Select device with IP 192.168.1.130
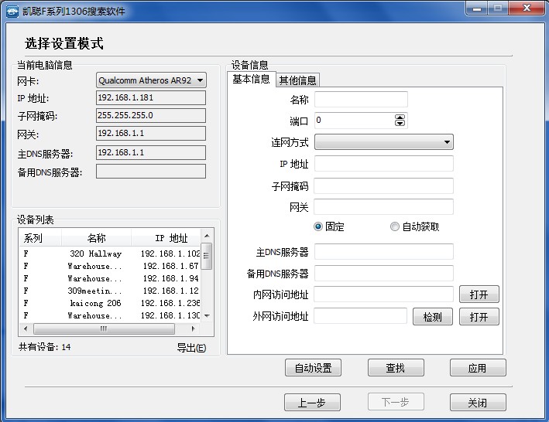Screen dimensions: 549x422 [x=110, y=315]
